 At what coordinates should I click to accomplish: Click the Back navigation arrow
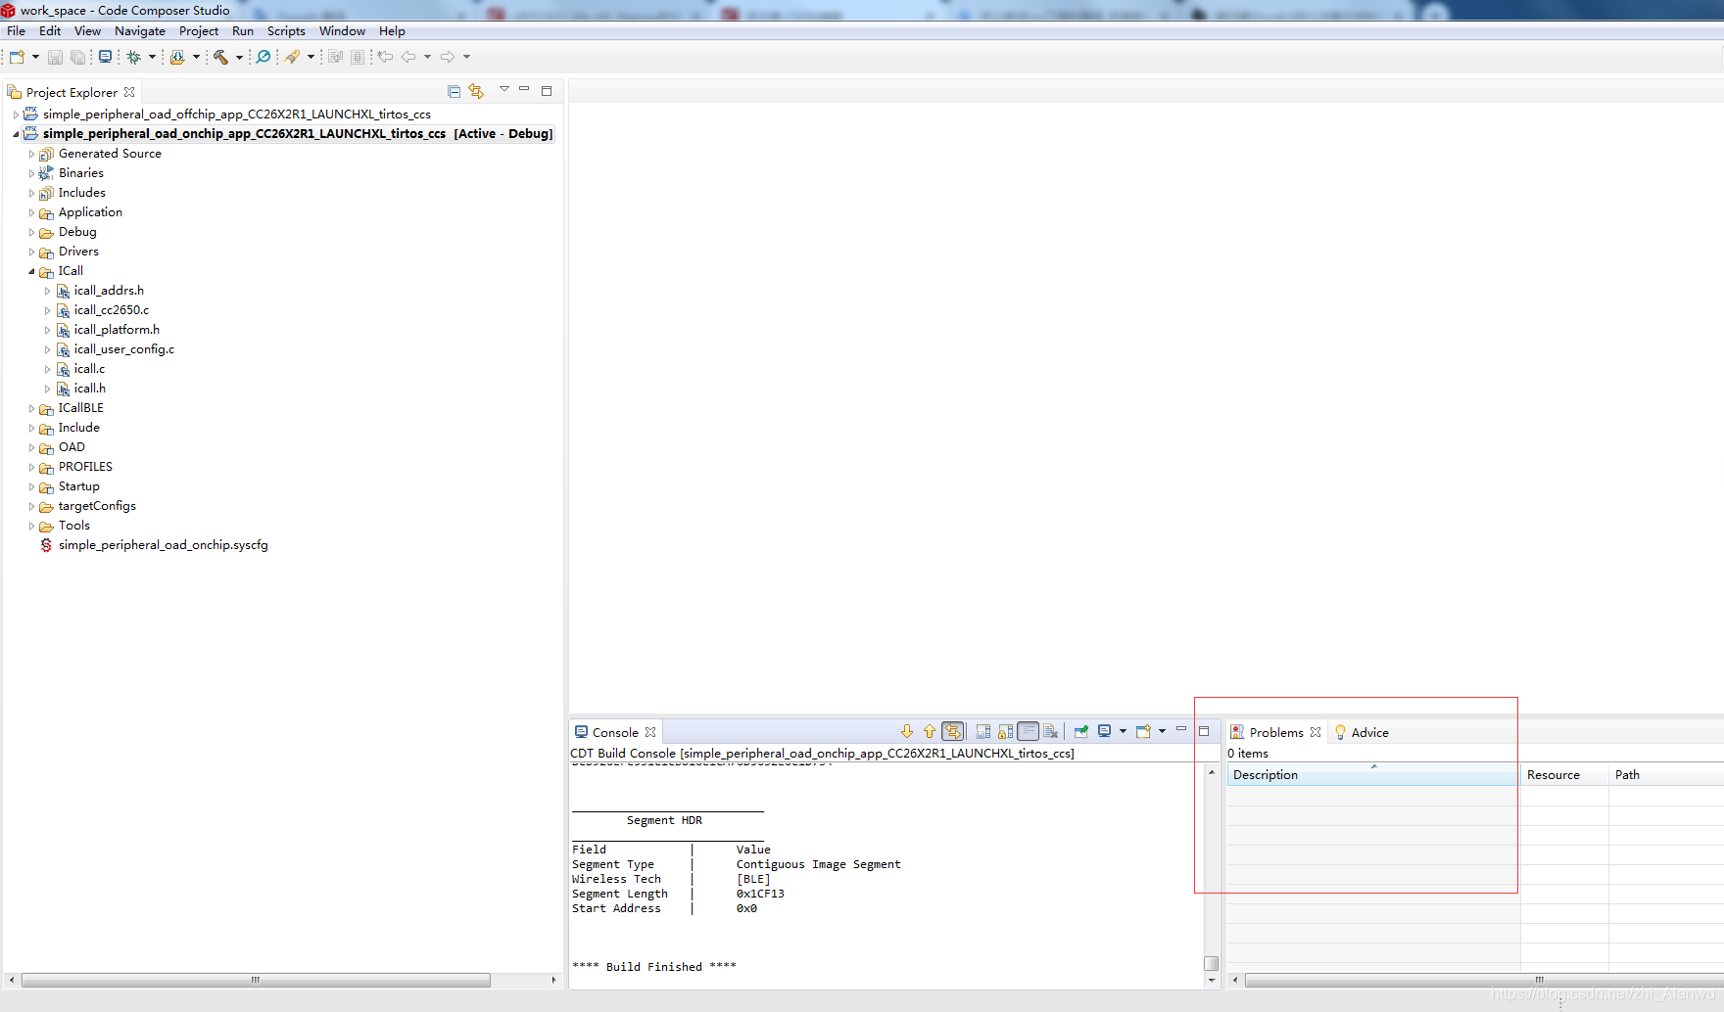click(x=408, y=57)
